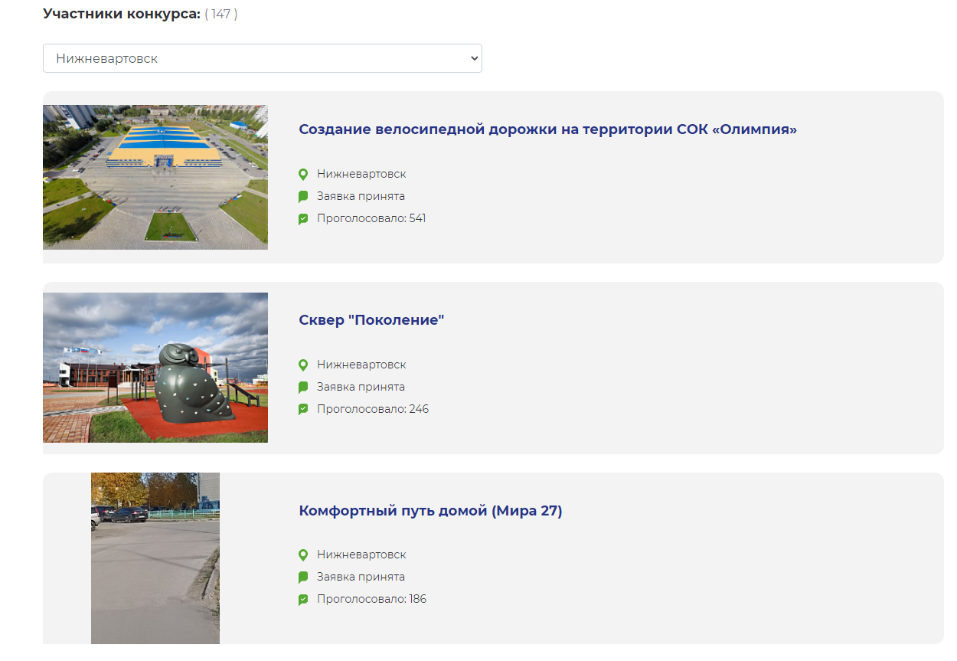Click Заявка принята text in the Мира 27 card
The height and width of the screenshot is (661, 957).
(361, 577)
